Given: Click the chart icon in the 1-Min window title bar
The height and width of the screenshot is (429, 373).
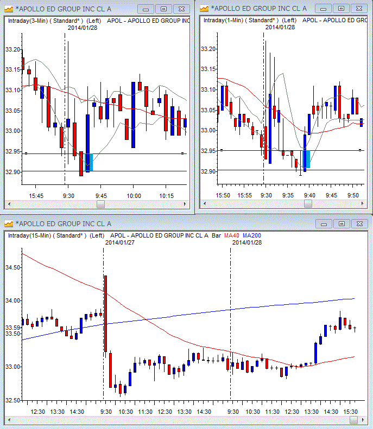Looking at the screenshot, I should 204,9.
